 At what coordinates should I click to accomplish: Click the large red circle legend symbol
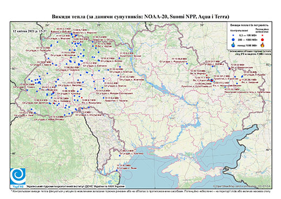263,39
